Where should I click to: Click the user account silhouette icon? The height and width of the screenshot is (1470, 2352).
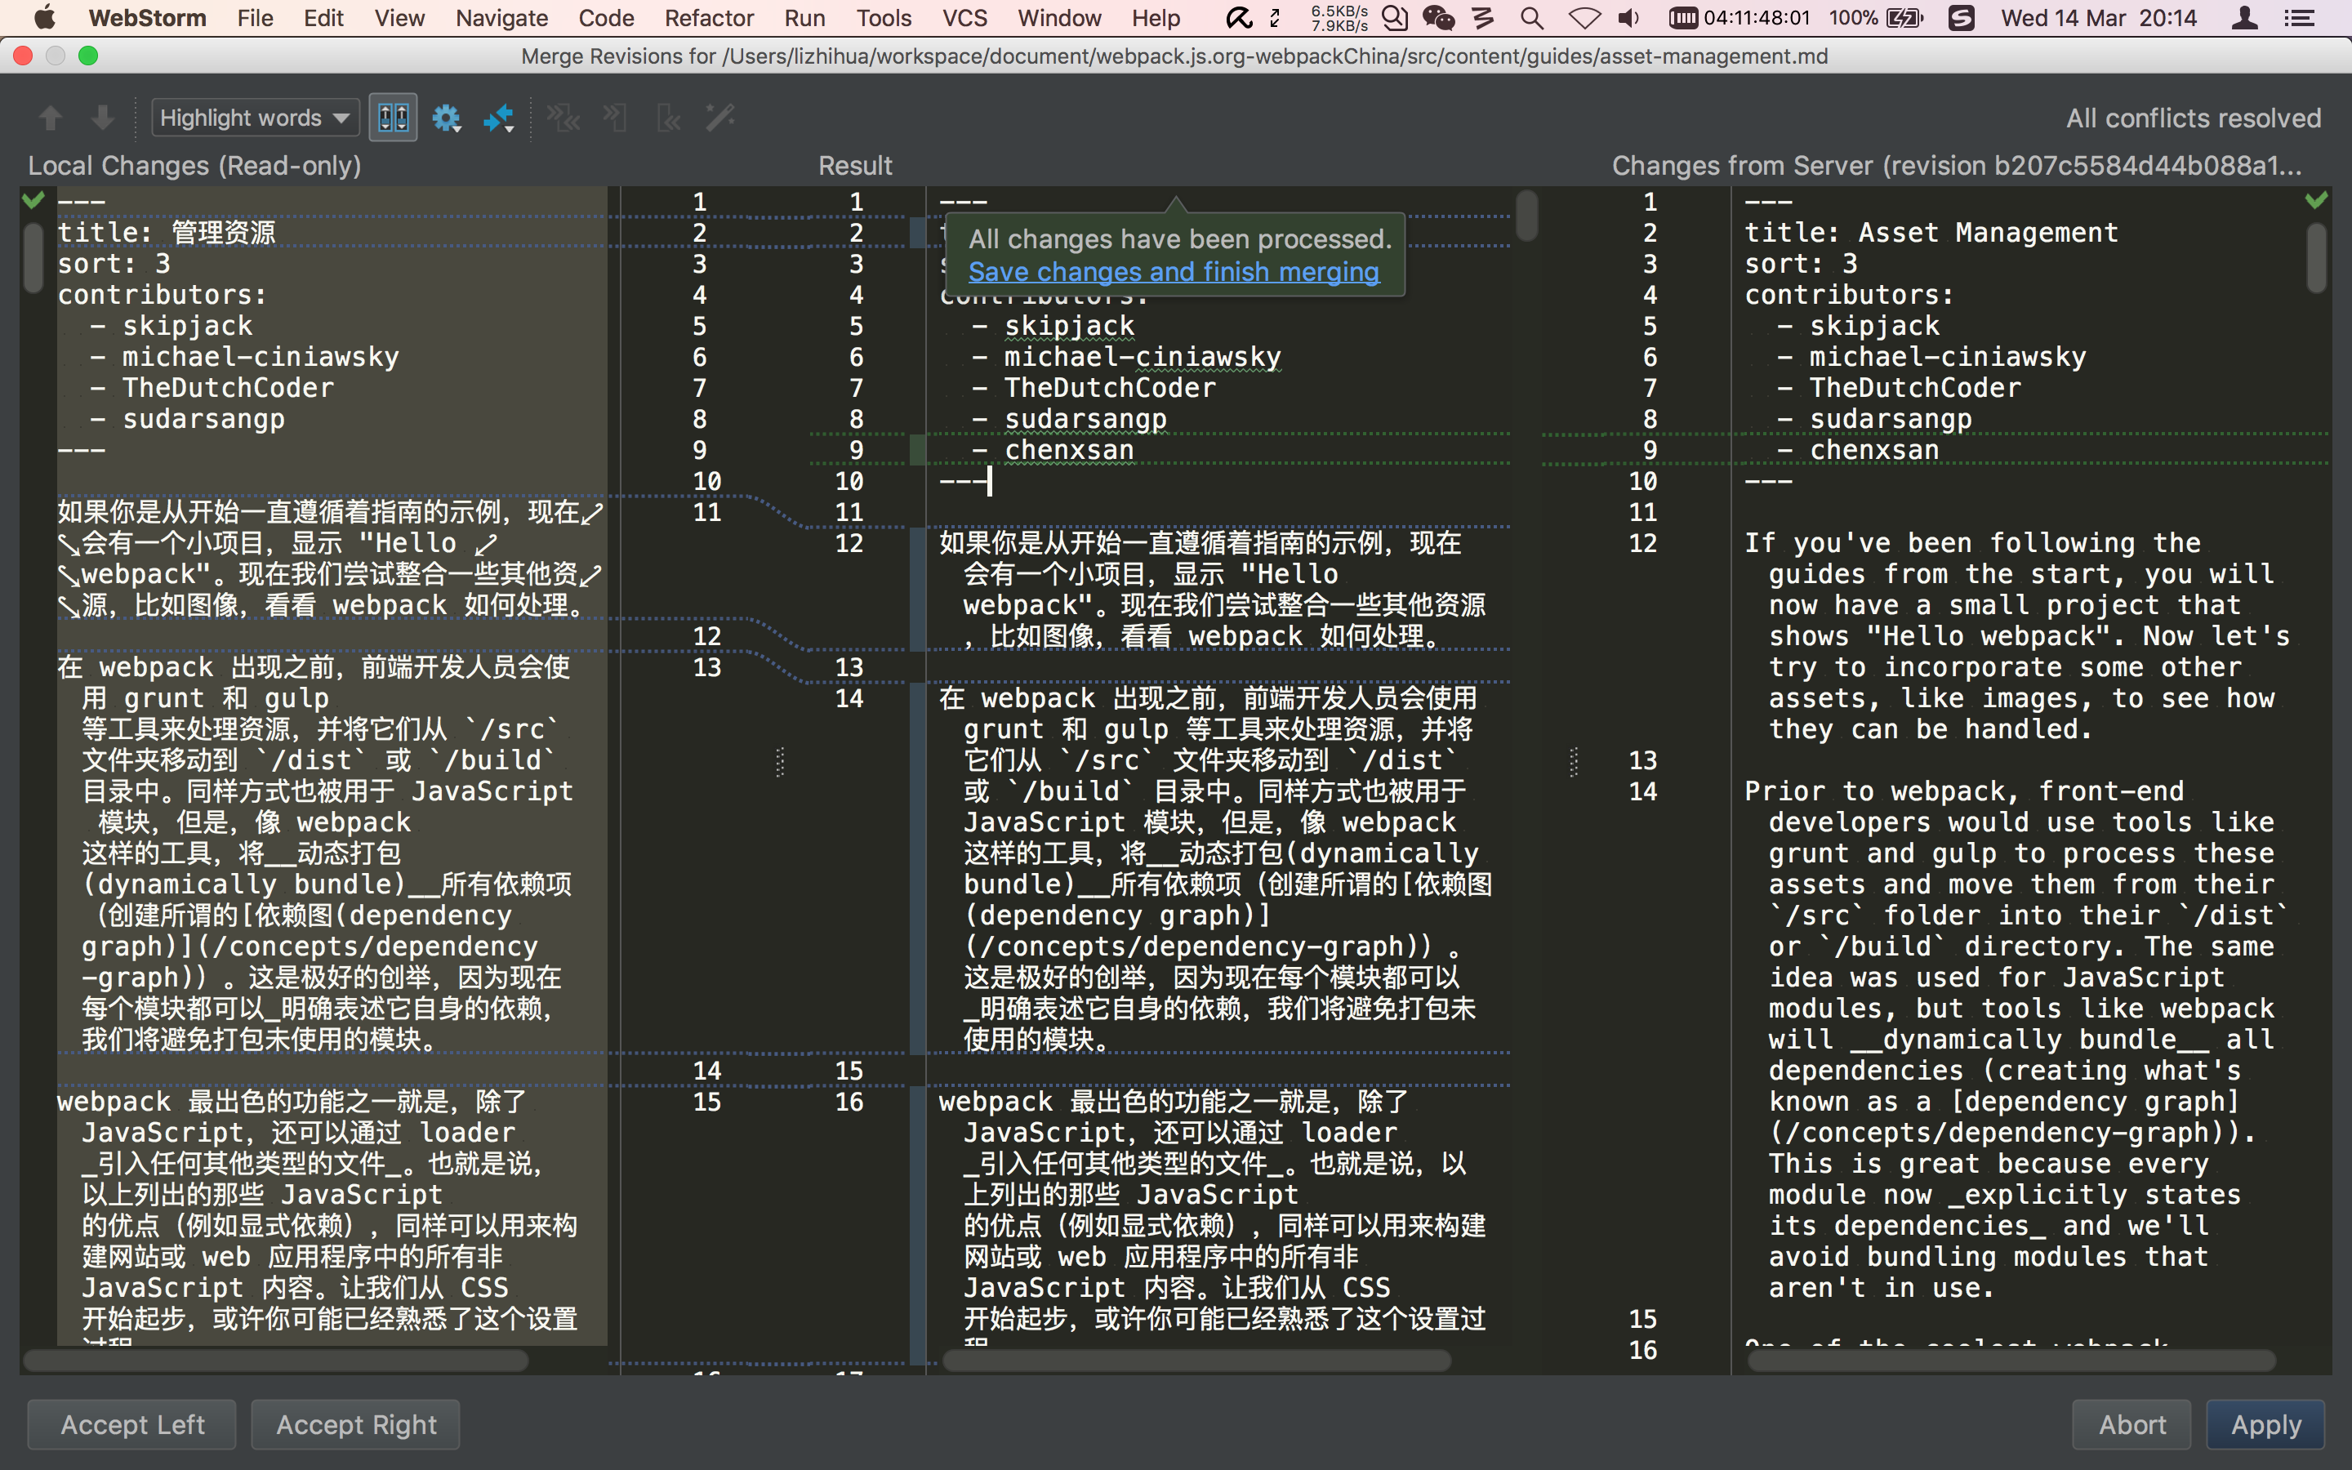(2244, 17)
